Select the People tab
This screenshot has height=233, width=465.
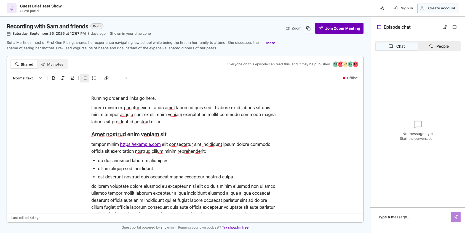(439, 46)
